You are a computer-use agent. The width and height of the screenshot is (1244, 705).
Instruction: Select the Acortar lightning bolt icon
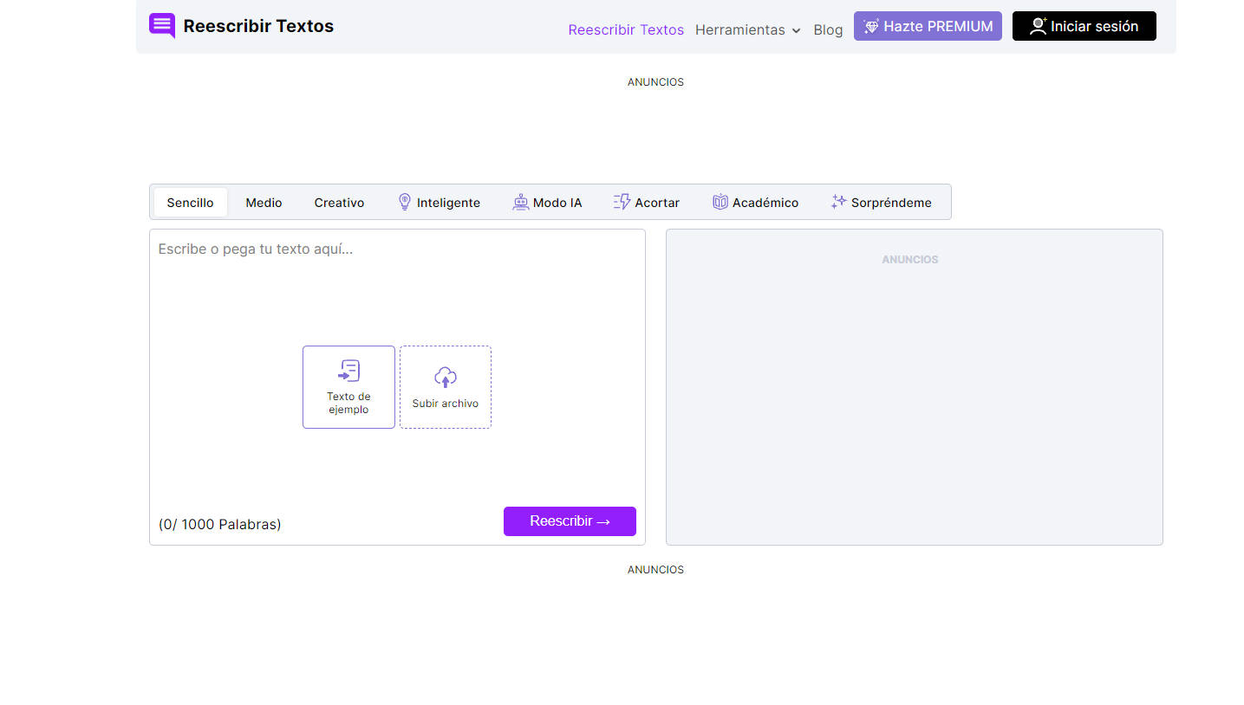pos(622,201)
